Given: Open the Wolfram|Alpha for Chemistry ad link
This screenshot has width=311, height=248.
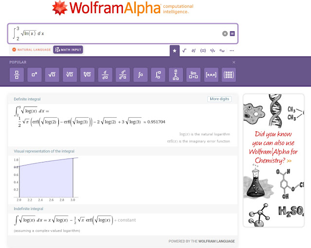Looking at the screenshot, I should tap(274, 147).
